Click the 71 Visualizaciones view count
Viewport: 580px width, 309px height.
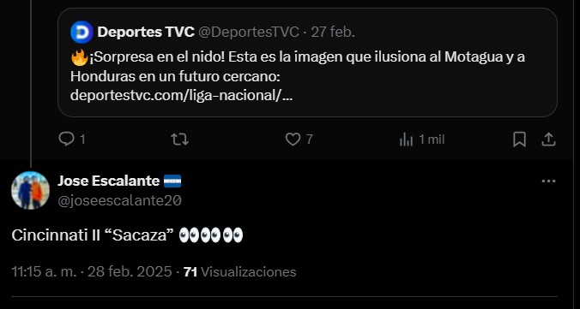(239, 271)
